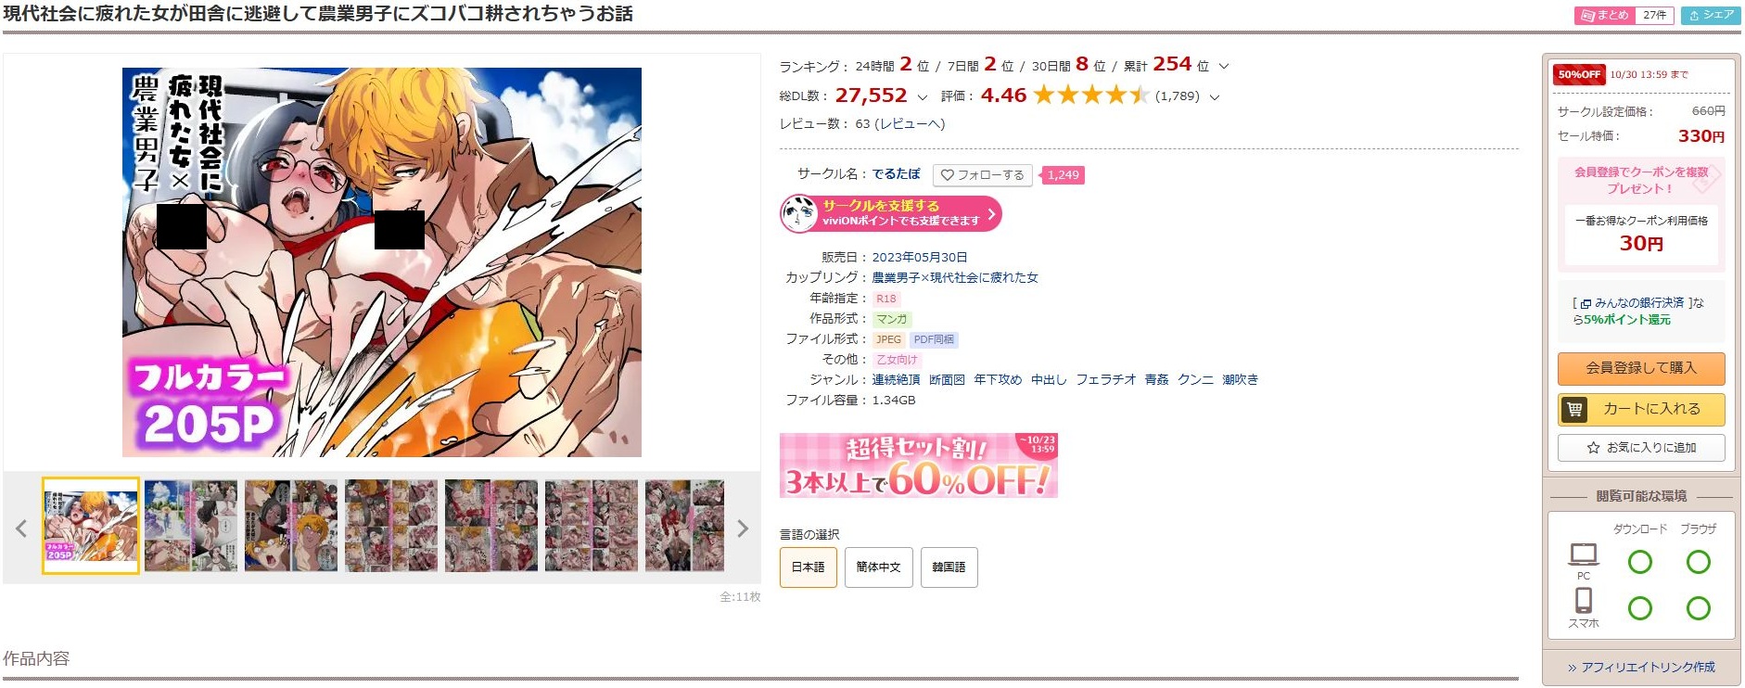Select 韓国語 language option
Viewport: 1745px width, 688px height.
pos(949,567)
